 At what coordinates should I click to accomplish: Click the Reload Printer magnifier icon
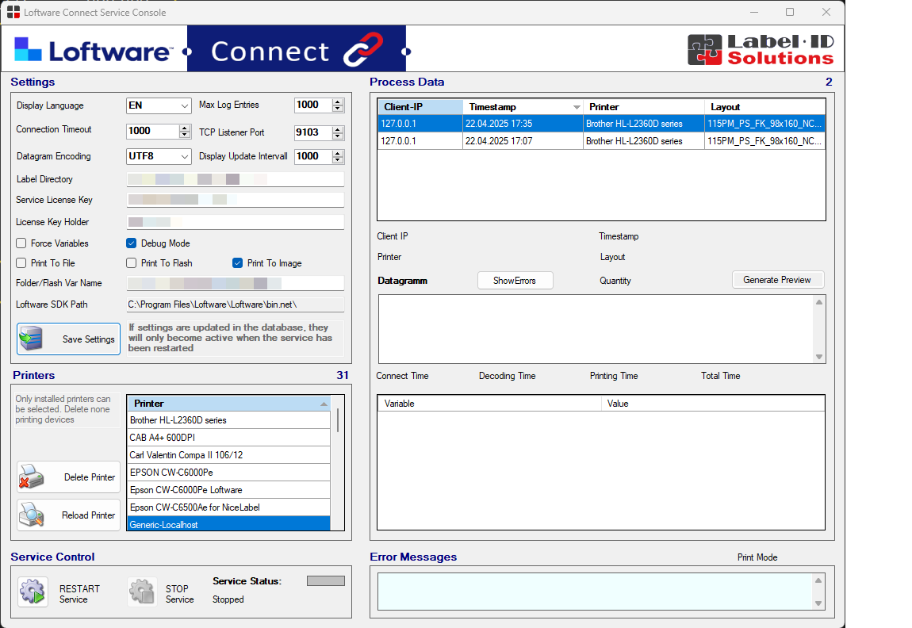click(x=32, y=515)
